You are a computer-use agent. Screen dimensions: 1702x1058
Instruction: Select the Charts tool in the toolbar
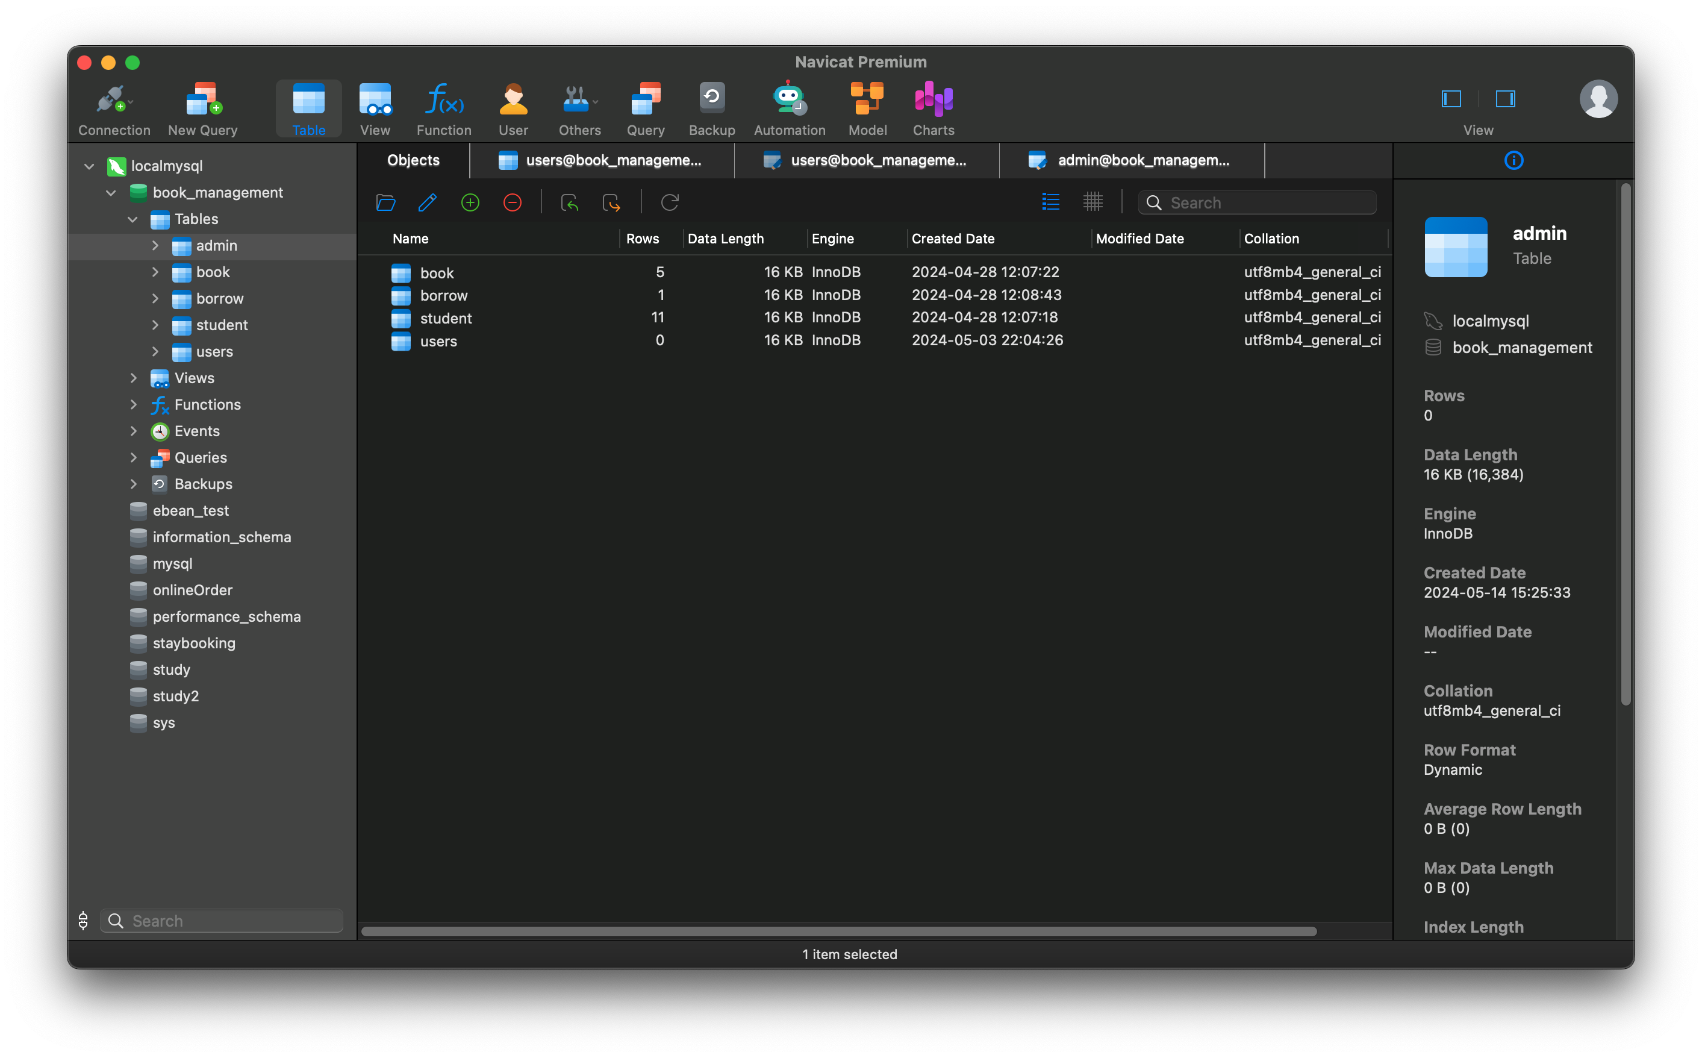point(933,107)
